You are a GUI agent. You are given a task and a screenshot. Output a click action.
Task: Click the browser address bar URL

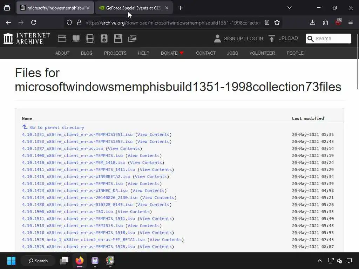click(x=173, y=23)
